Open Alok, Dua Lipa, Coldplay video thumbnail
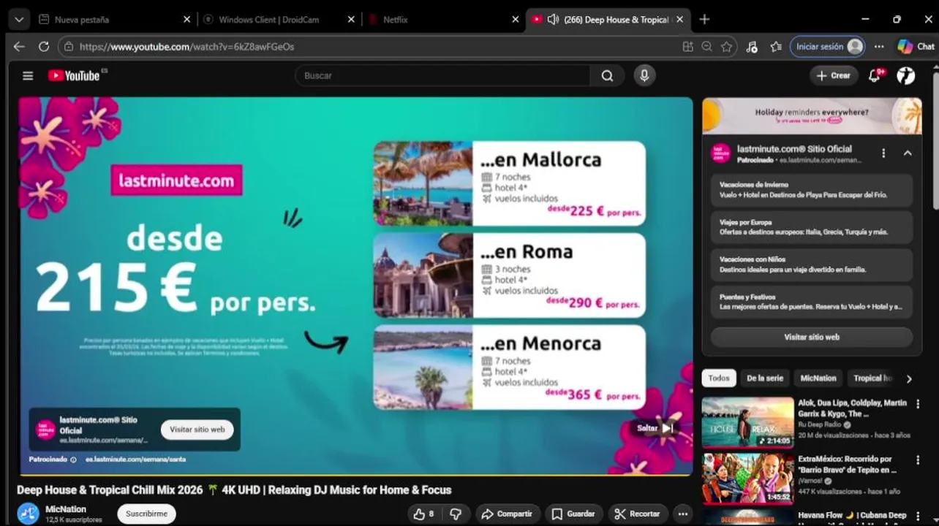The height and width of the screenshot is (526, 939). tap(747, 422)
